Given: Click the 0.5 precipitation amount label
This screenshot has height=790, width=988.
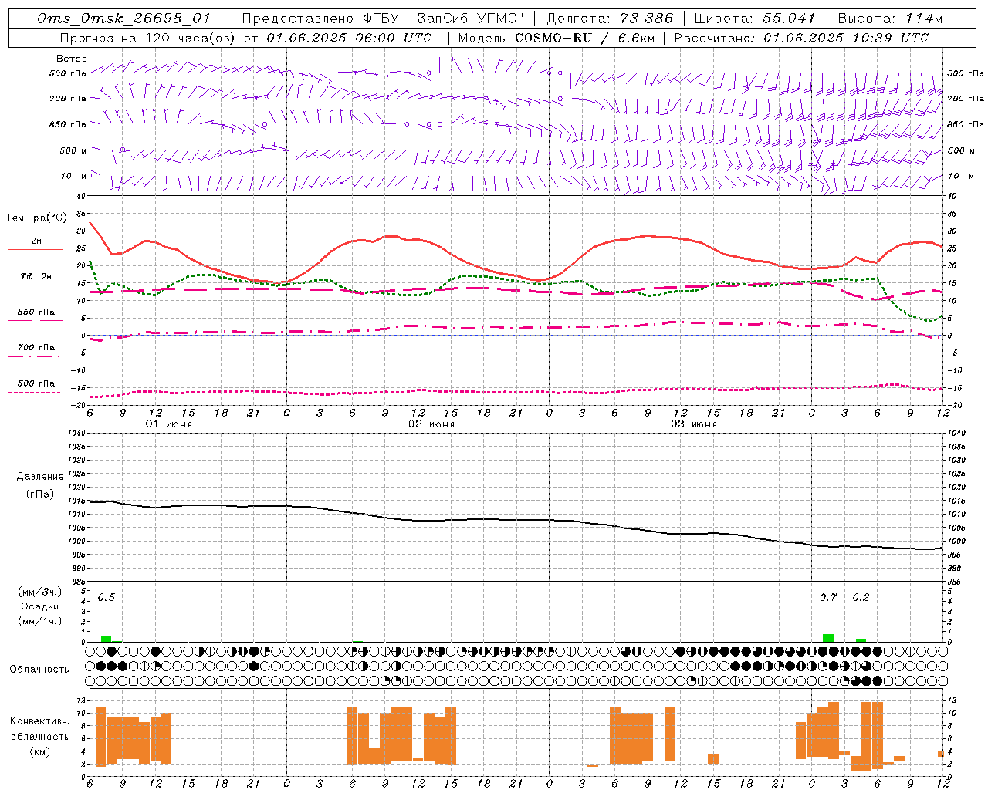Looking at the screenshot, I should click(x=107, y=597).
